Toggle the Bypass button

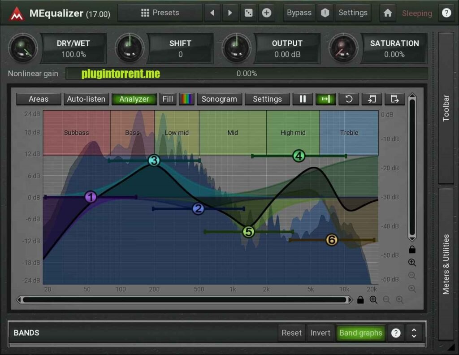(299, 13)
